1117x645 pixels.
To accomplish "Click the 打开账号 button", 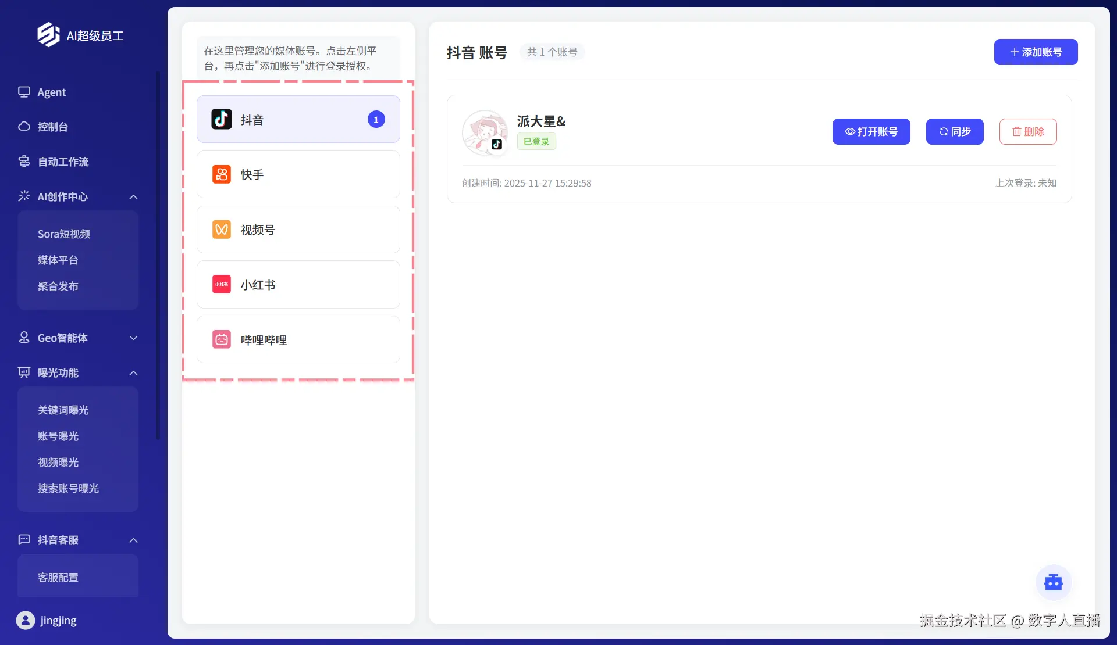I will 871,131.
